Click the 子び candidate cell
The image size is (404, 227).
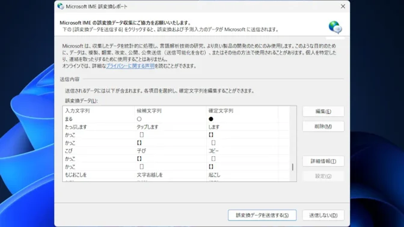point(141,151)
